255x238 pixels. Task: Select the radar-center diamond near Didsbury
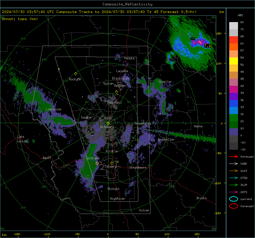point(108,123)
